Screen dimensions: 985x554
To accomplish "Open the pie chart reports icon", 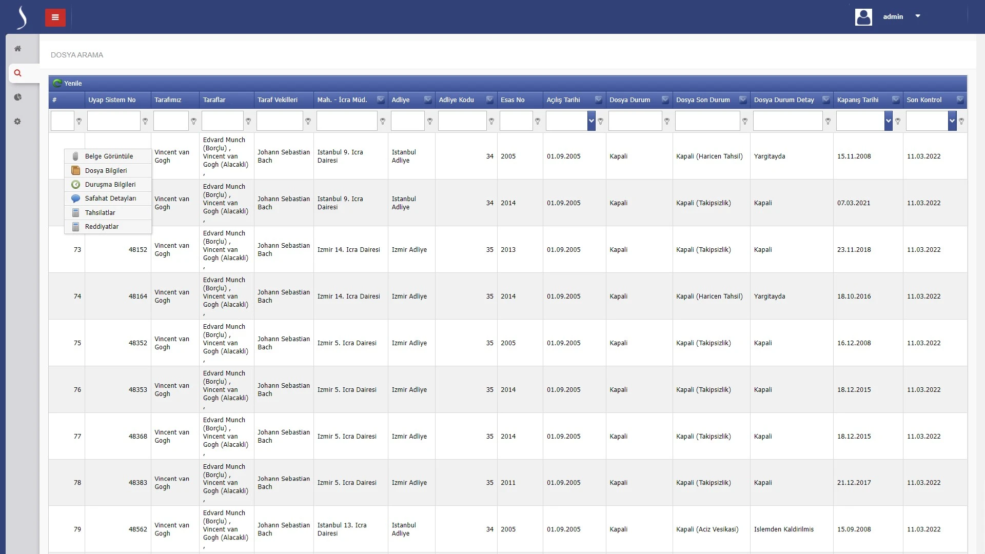I will [17, 97].
